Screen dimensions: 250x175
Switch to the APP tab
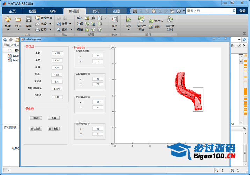click(53, 11)
